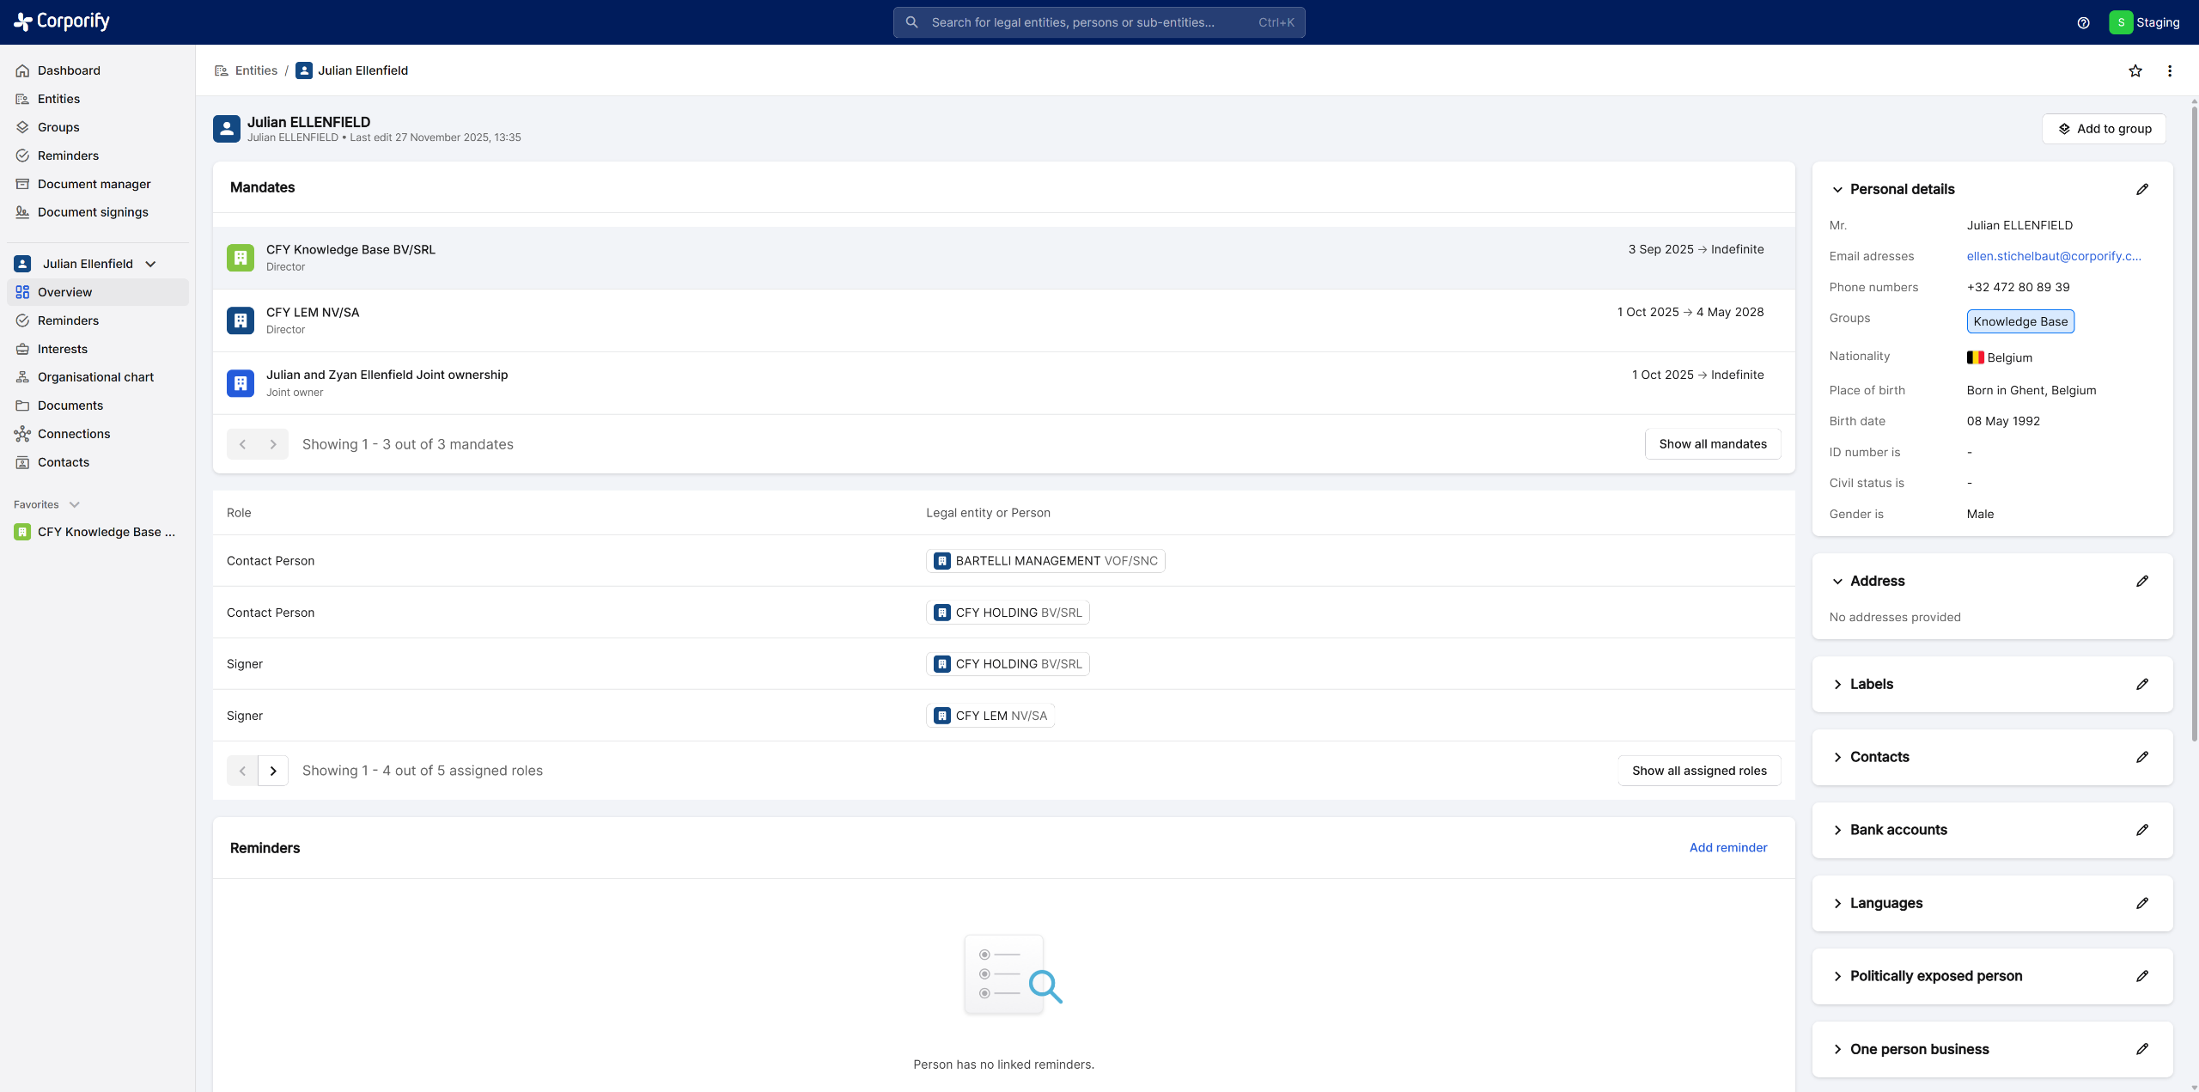
Task: Collapse the Personal details section
Action: point(1837,189)
